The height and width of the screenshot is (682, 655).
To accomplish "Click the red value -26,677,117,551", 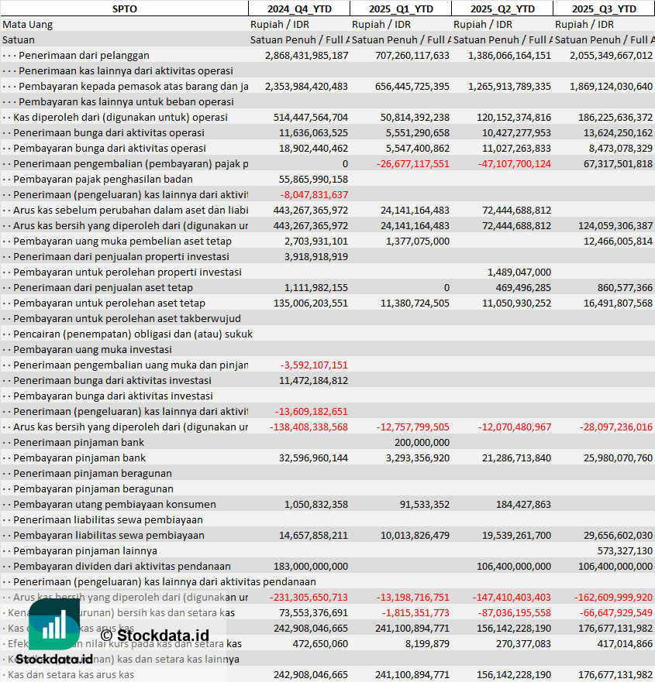I will 412,164.
